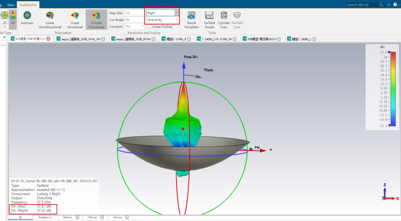Click the Dir. (Abs) 37.61 dBi value
Image resolution: width=401 pixels, height=221 pixels.
point(44,206)
